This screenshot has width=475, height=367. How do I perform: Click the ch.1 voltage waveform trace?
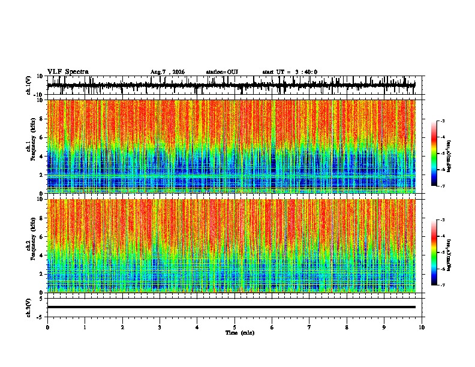tap(231, 85)
